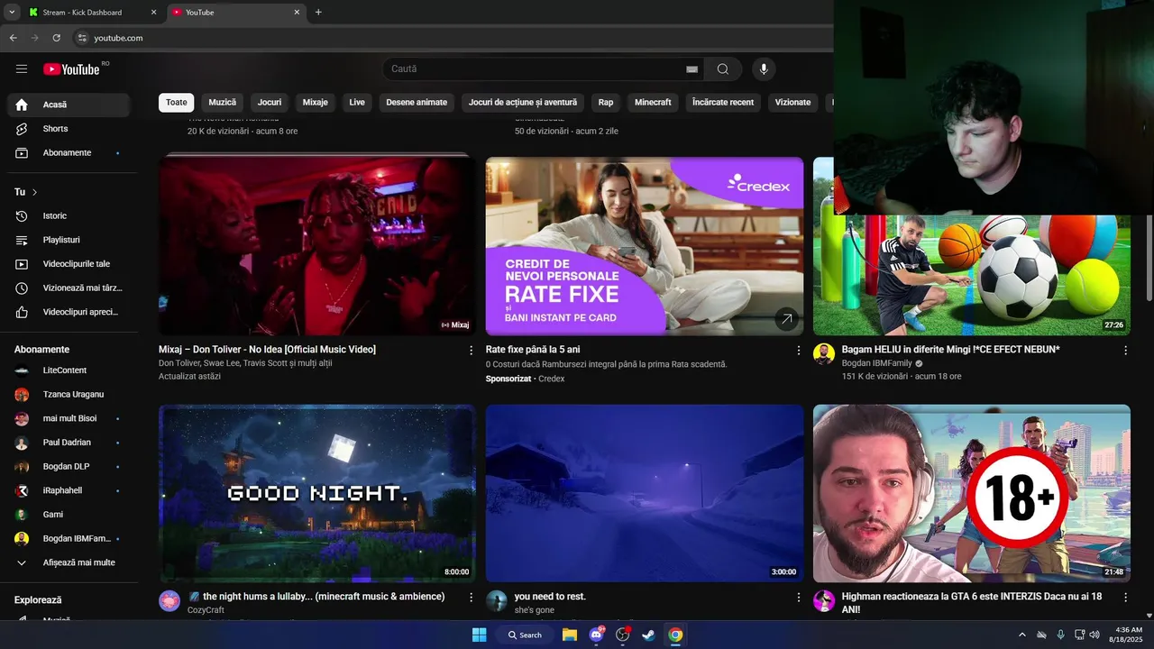The image size is (1154, 649).
Task: Open the on-screen keyboard icon in search
Action: click(x=691, y=69)
